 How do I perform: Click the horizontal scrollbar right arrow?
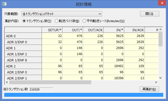point(156,82)
